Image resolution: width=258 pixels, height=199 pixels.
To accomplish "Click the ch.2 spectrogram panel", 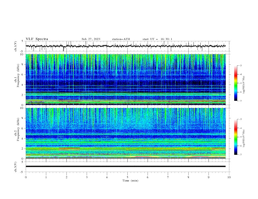I will point(126,133).
